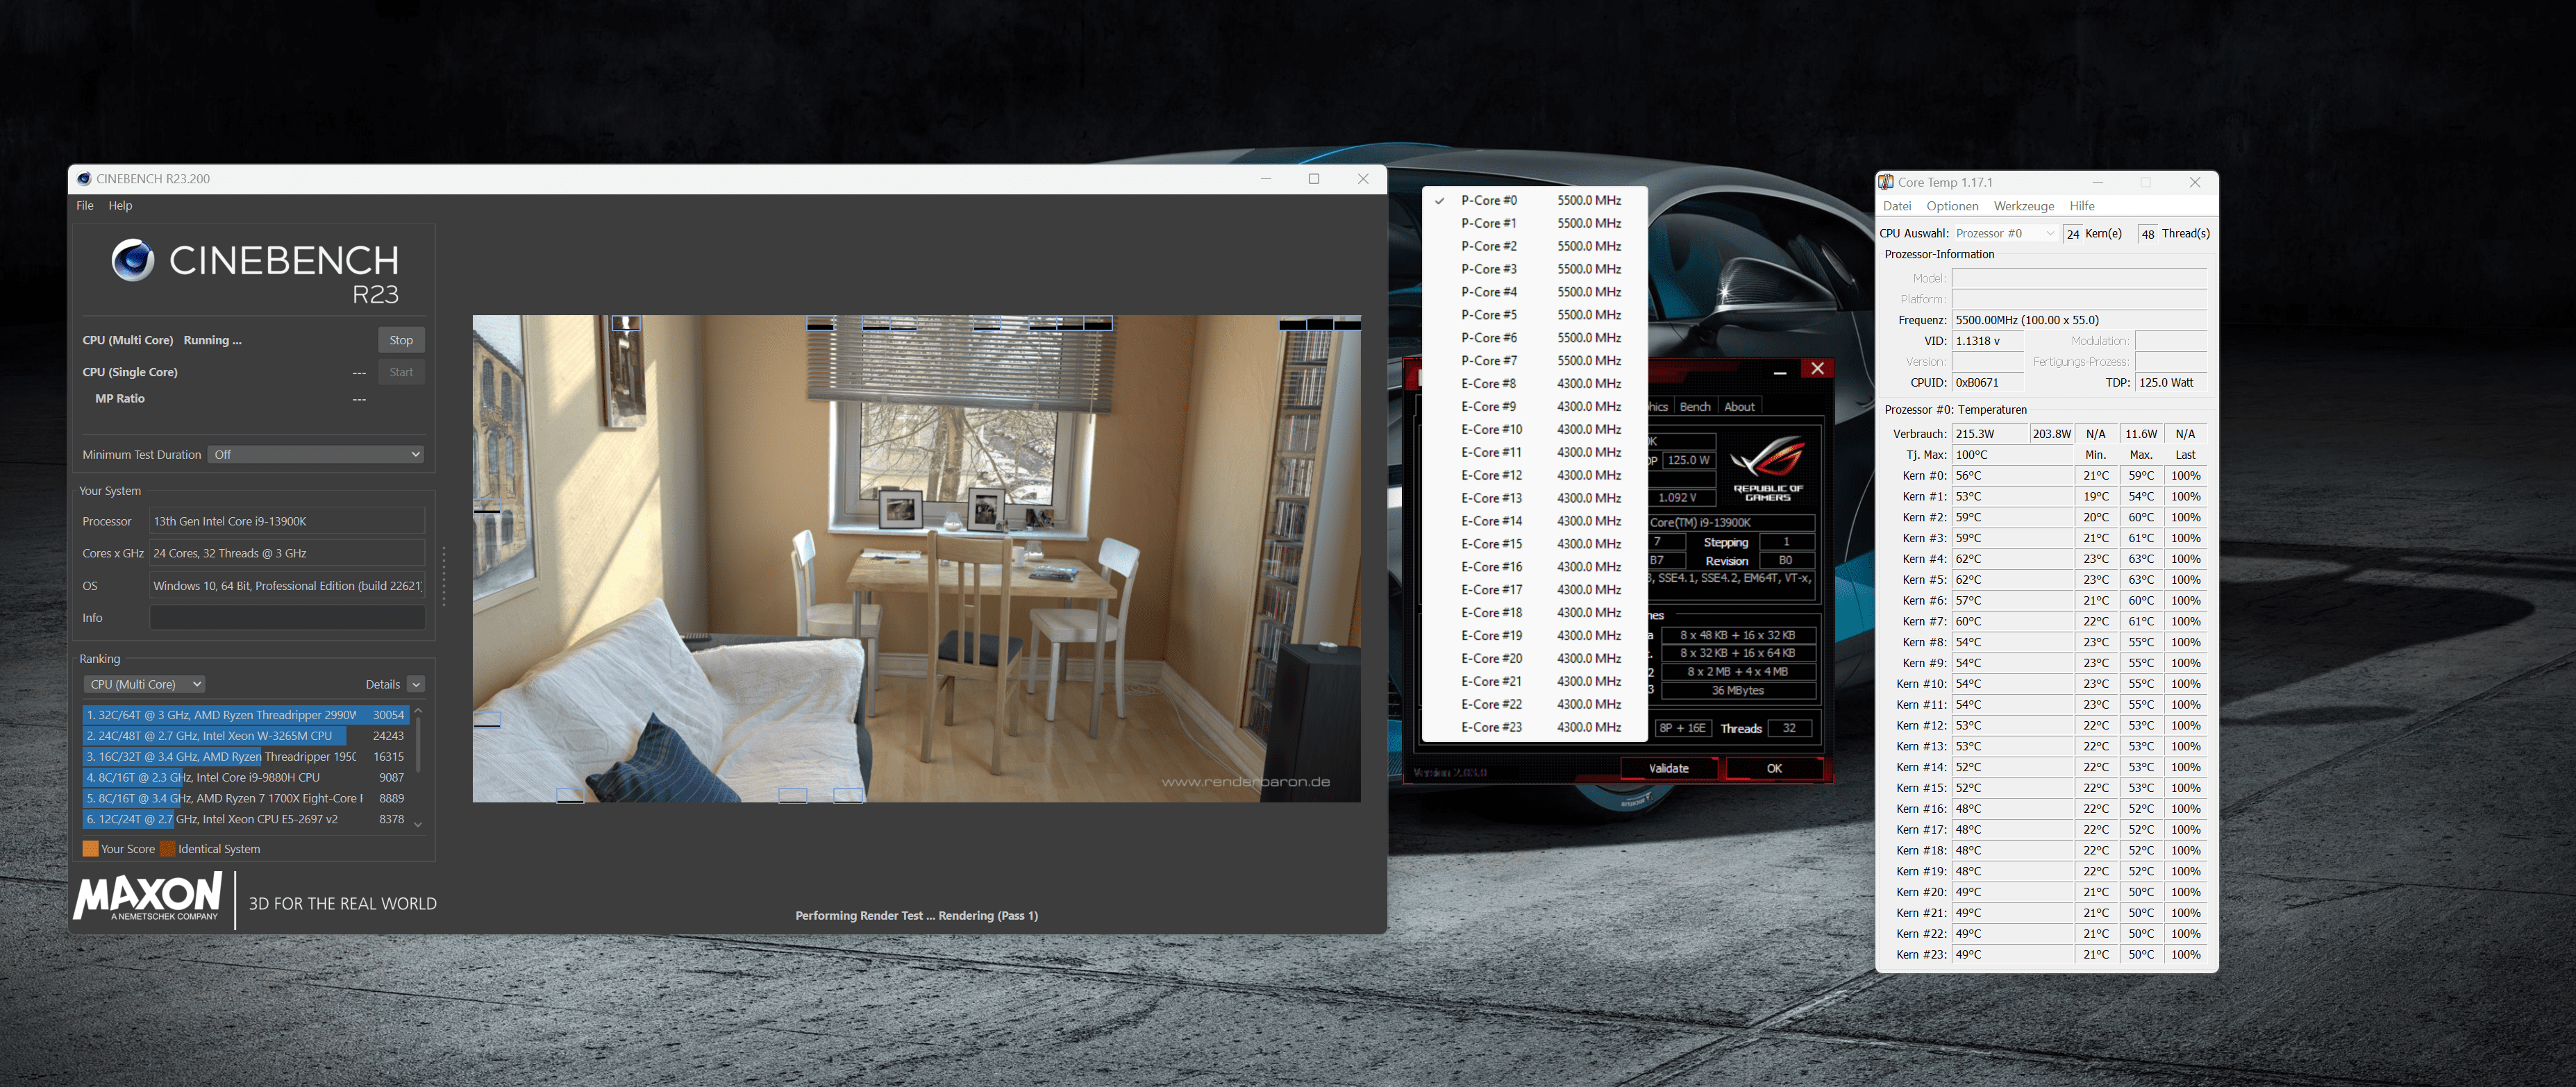Select ranking entry Intel Xeon W-3265M
This screenshot has height=1087, width=2576.
click(x=245, y=736)
